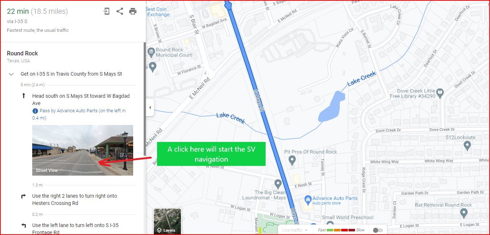Click The Big Clean Laundromat pin

pyautogui.click(x=278, y=184)
